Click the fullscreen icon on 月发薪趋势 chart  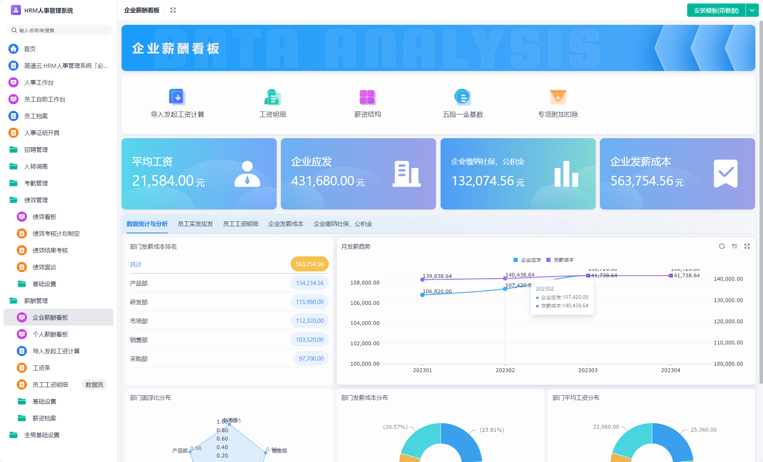[x=747, y=246]
